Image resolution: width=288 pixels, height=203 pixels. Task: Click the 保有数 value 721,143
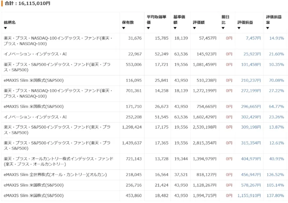[134, 159]
